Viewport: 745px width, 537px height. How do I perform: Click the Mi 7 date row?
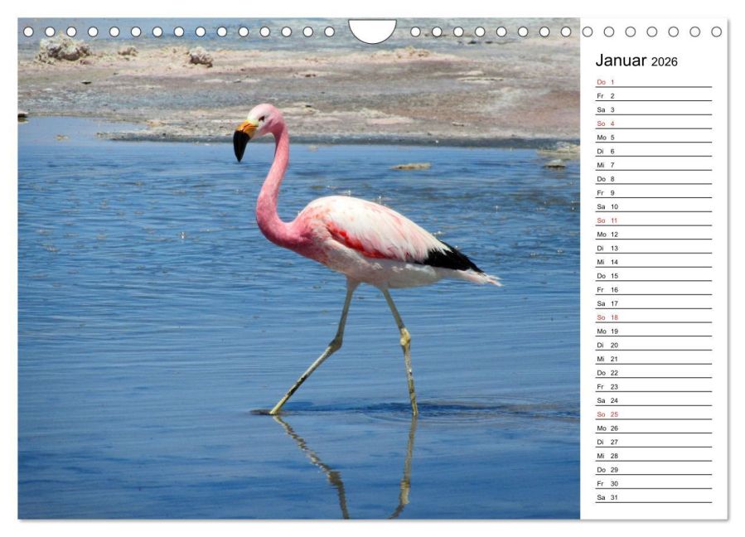654,165
